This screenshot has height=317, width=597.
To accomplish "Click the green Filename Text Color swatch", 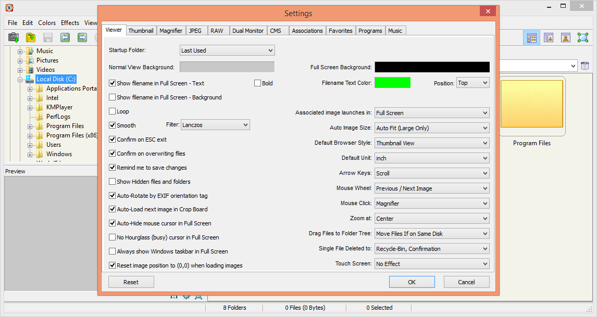I will coord(393,83).
